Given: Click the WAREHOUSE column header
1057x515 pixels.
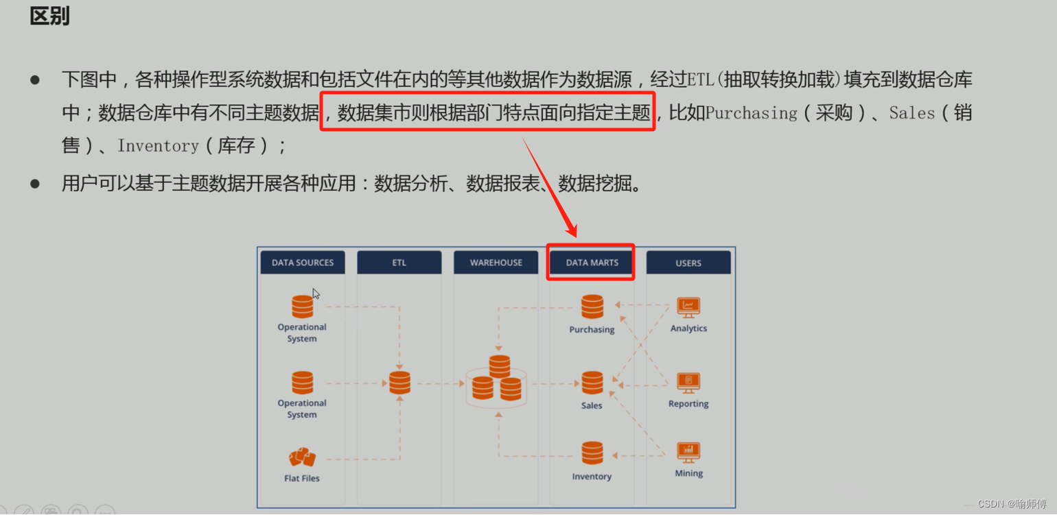Looking at the screenshot, I should (x=496, y=263).
